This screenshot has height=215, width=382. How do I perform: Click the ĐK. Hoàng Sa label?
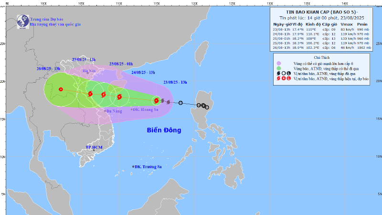coord(146,109)
